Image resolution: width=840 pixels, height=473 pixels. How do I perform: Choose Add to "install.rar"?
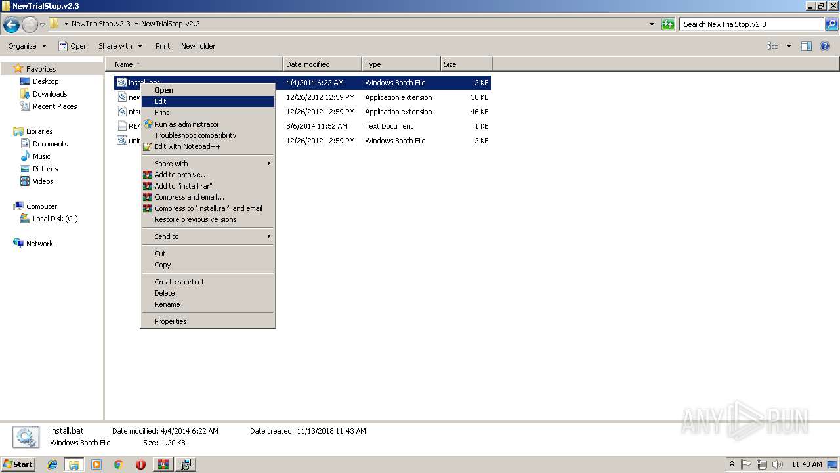click(208, 186)
